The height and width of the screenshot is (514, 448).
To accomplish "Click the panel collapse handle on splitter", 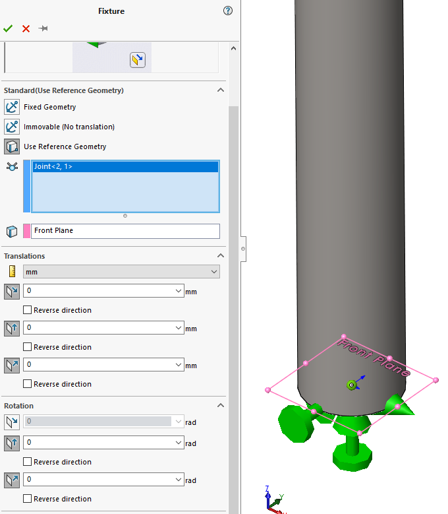I will click(243, 249).
